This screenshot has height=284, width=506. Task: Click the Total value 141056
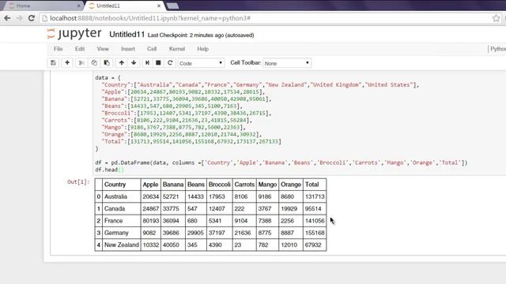point(315,221)
